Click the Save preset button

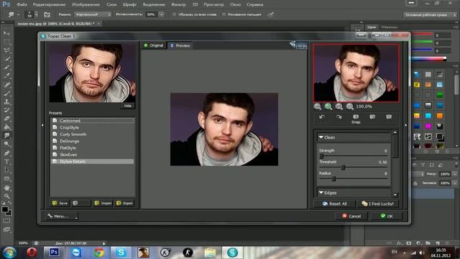tap(60, 203)
